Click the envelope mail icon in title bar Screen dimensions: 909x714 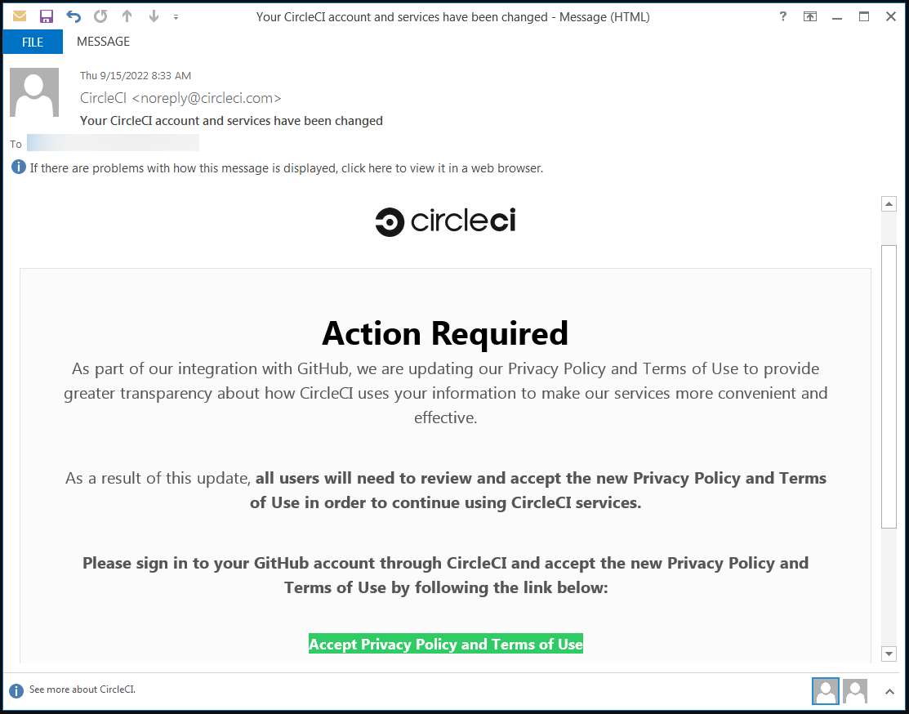(20, 16)
